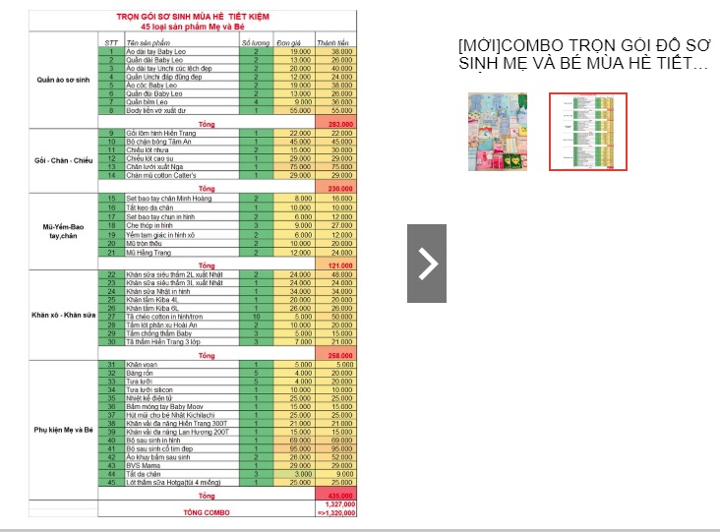Click the 'Gối - Chăn - Chiếu' category cell
The width and height of the screenshot is (720, 532).
(63, 160)
